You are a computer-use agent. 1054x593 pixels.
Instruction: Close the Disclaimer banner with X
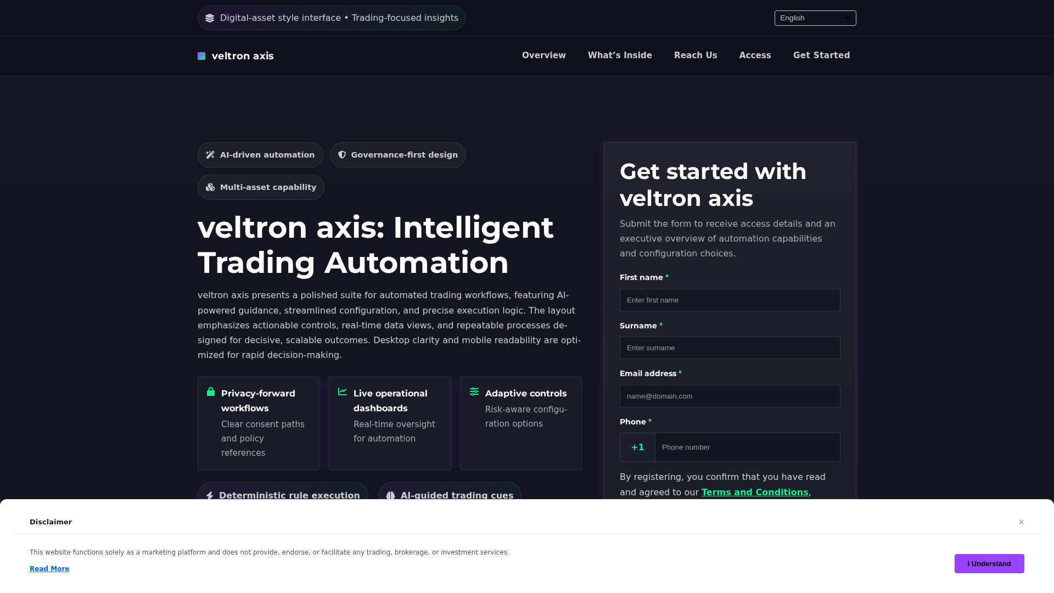1022,522
